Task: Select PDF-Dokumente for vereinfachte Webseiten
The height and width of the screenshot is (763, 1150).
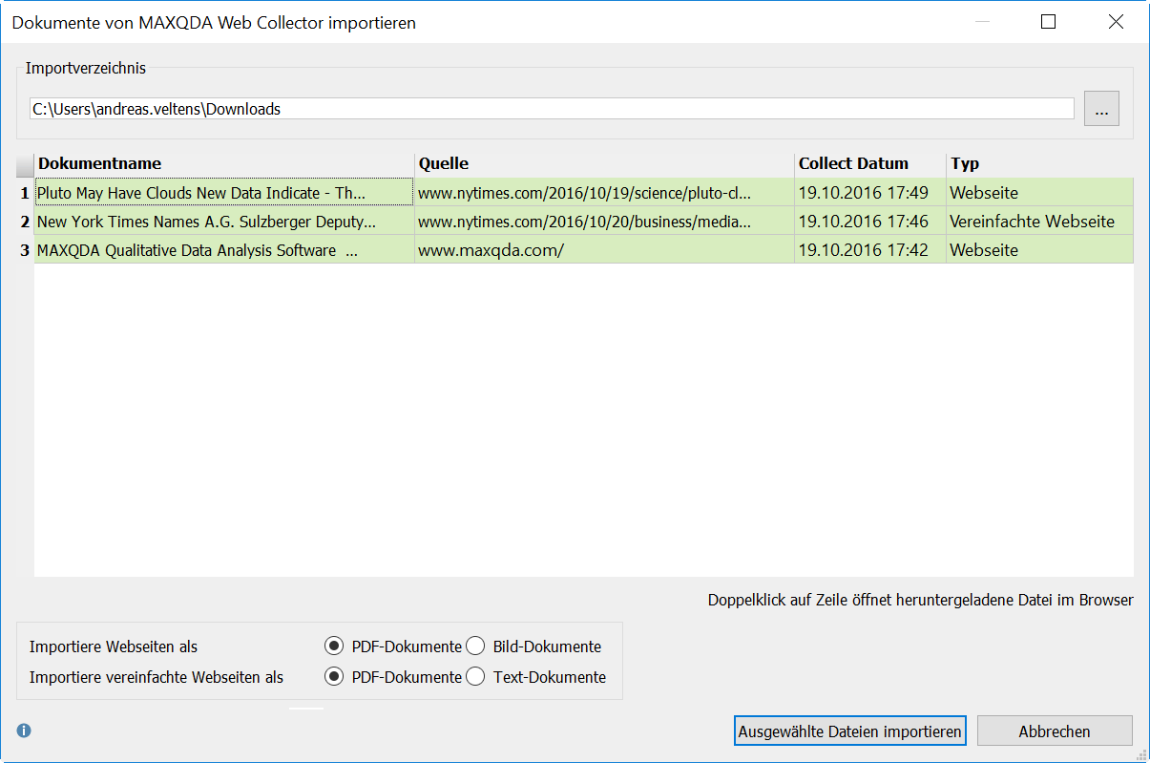Action: (x=334, y=677)
